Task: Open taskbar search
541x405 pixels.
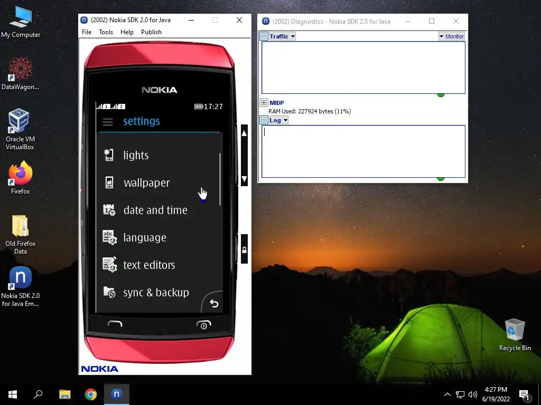Action: [x=38, y=394]
